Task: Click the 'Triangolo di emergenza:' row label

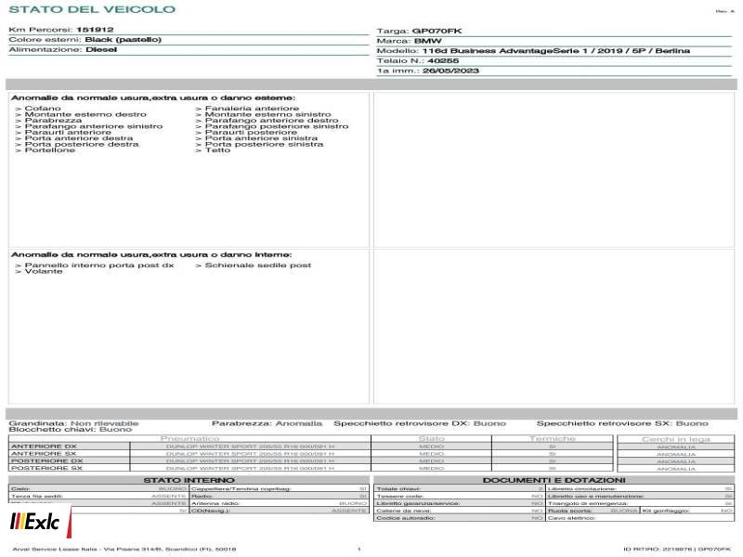Action: pos(588,503)
